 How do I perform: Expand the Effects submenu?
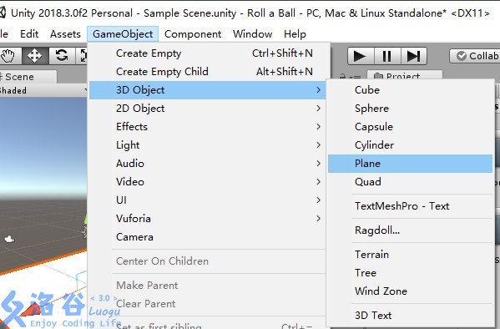207,127
